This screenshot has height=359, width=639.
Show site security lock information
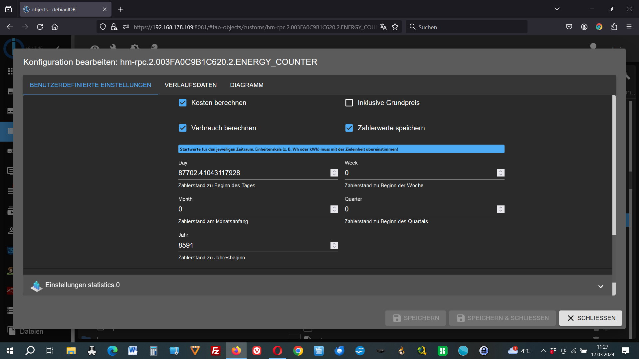tap(114, 27)
